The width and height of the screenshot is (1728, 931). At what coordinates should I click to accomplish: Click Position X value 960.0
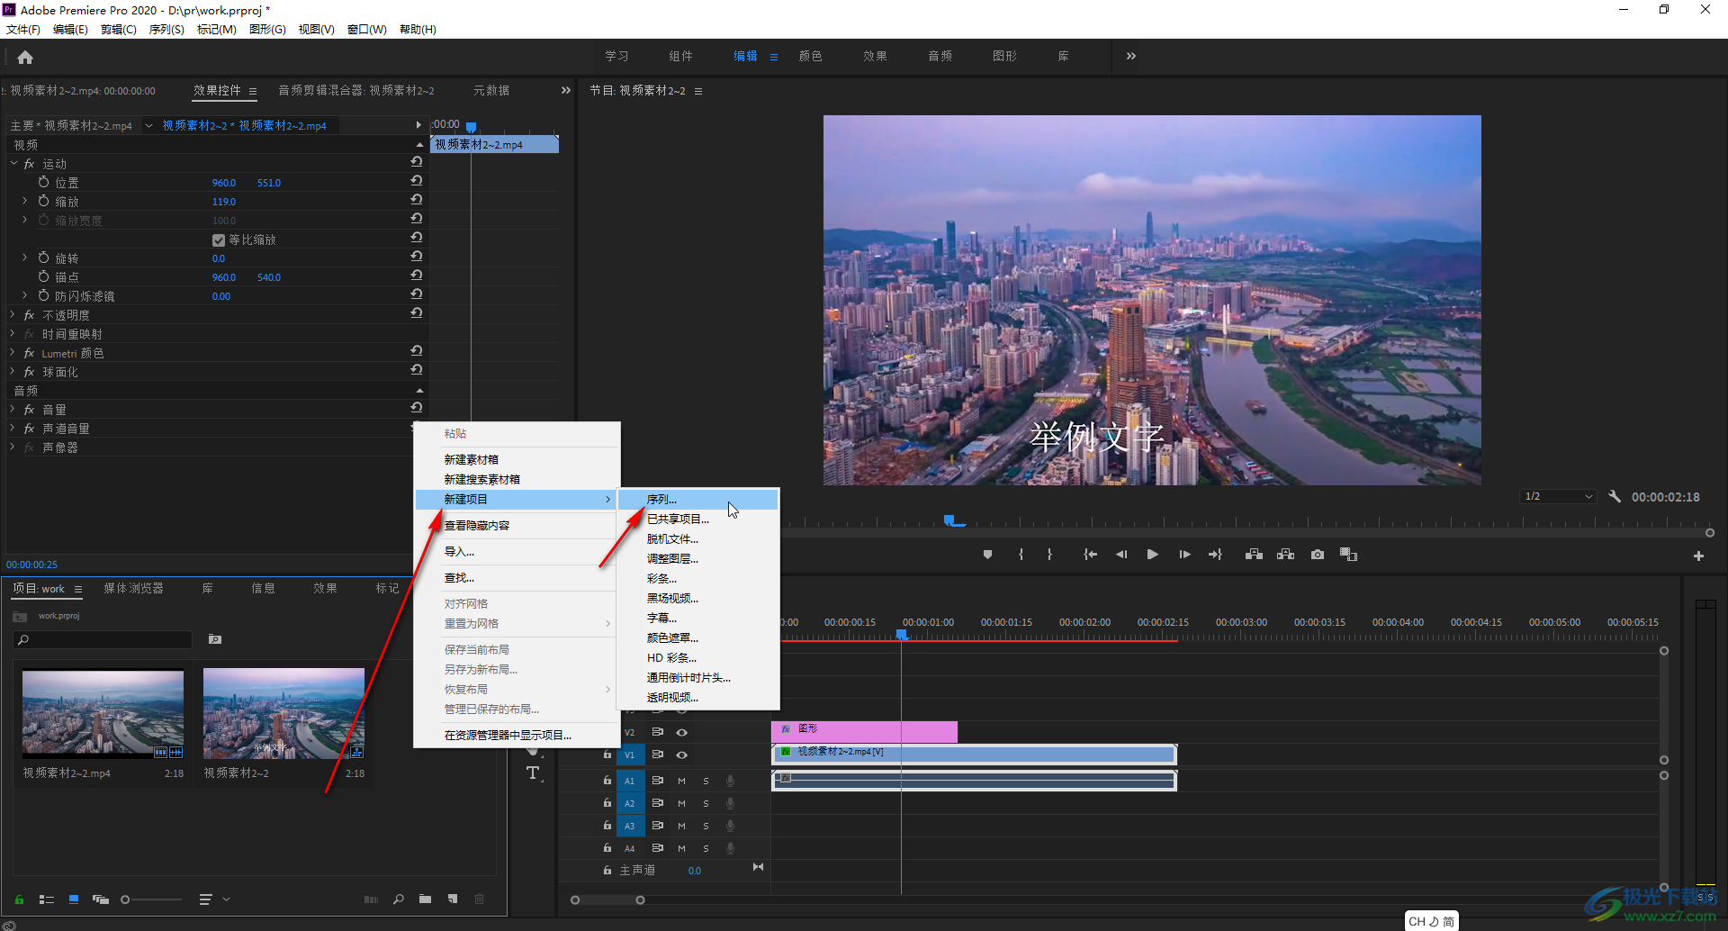click(224, 183)
